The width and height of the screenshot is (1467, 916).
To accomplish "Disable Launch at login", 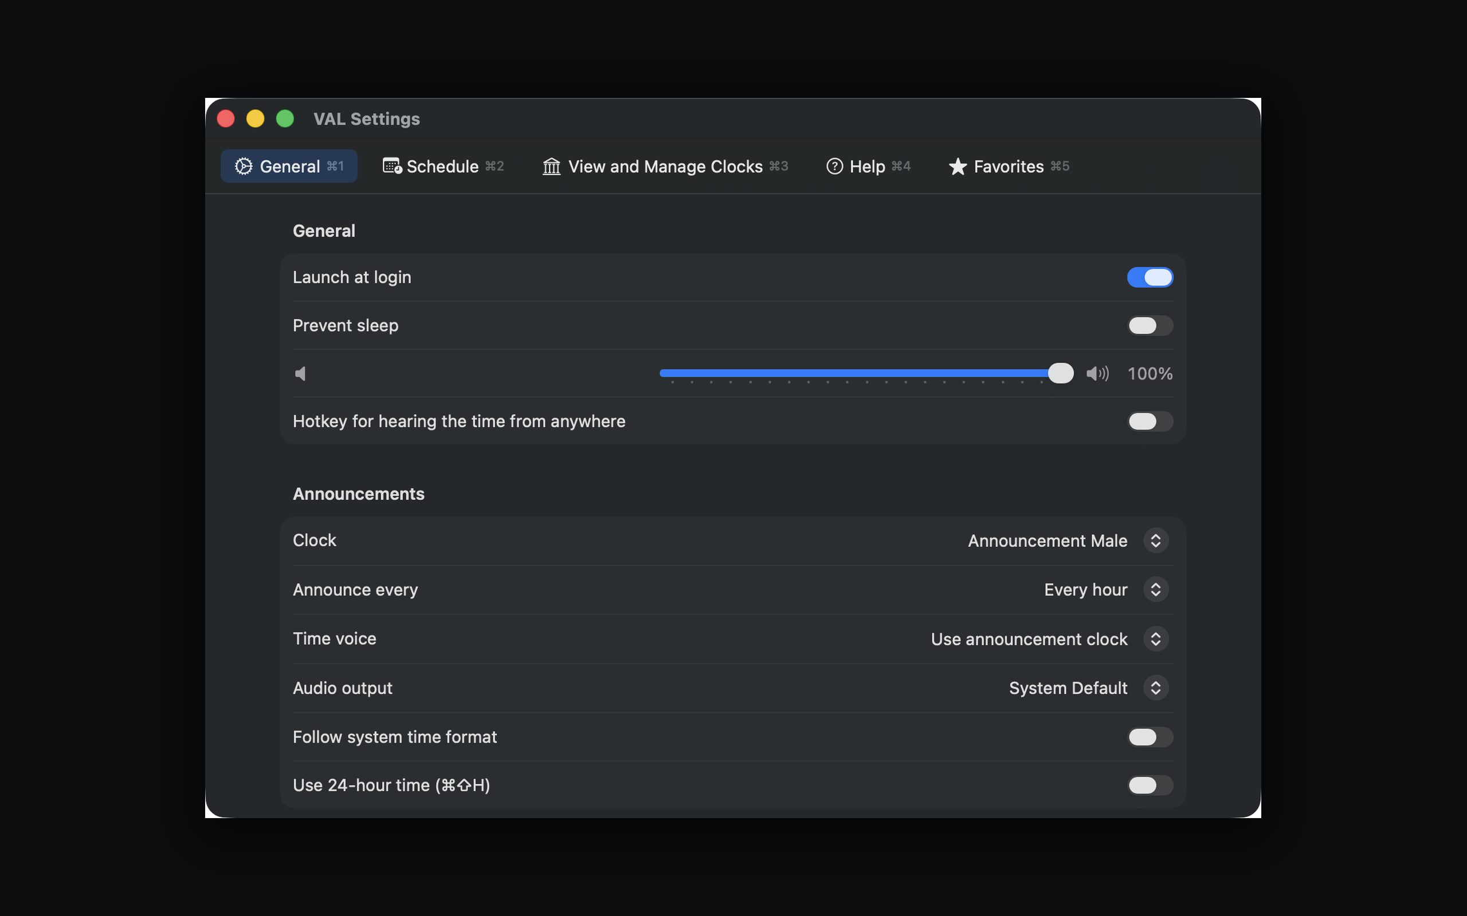I will (x=1150, y=278).
